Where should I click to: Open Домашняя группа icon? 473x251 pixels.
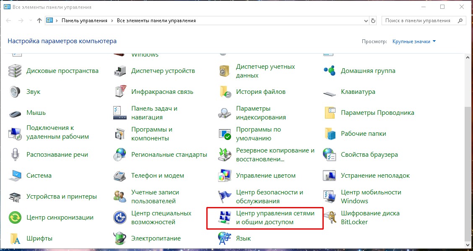coord(330,71)
